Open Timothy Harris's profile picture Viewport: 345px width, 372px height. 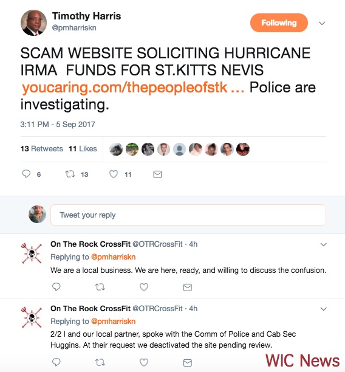tap(33, 22)
